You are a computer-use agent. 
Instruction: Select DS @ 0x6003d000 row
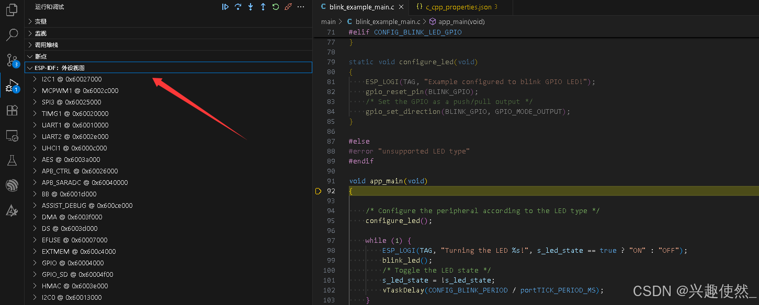(168, 228)
